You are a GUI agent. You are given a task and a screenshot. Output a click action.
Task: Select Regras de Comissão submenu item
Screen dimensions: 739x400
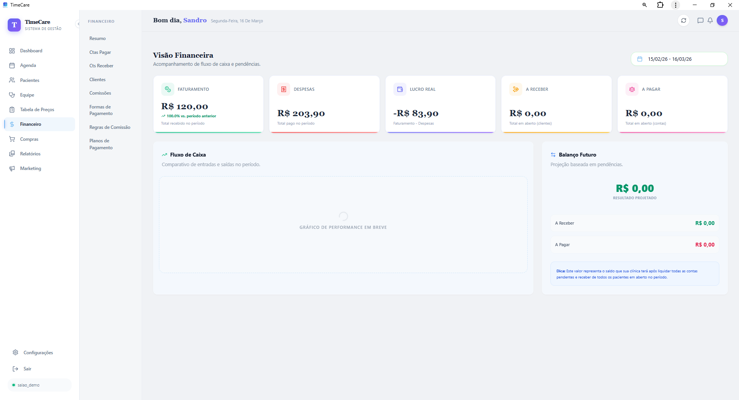110,127
